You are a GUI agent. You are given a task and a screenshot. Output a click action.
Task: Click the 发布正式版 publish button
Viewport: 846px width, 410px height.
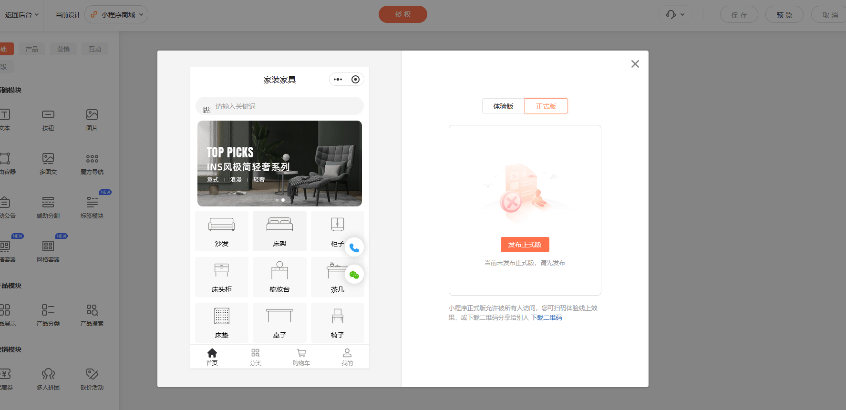click(x=525, y=245)
